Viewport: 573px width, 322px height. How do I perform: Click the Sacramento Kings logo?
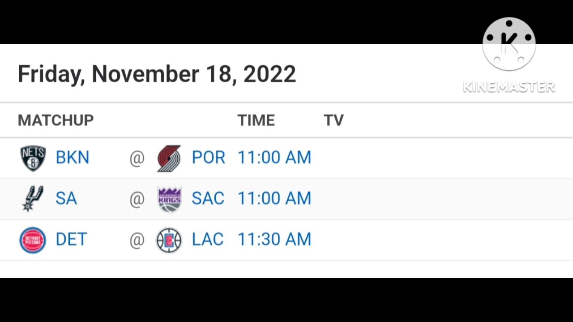(169, 199)
